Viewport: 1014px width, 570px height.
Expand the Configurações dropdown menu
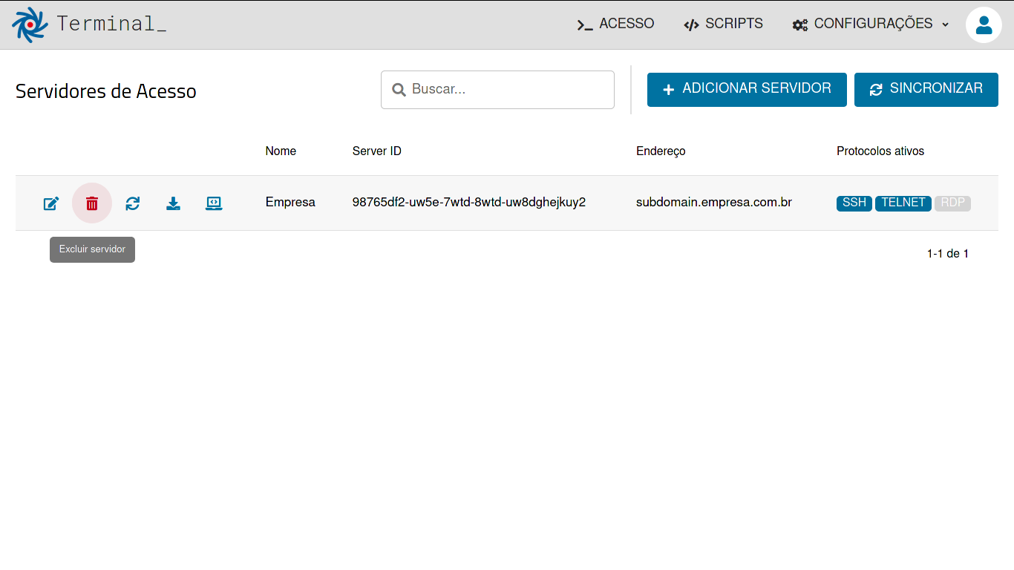pos(871,24)
